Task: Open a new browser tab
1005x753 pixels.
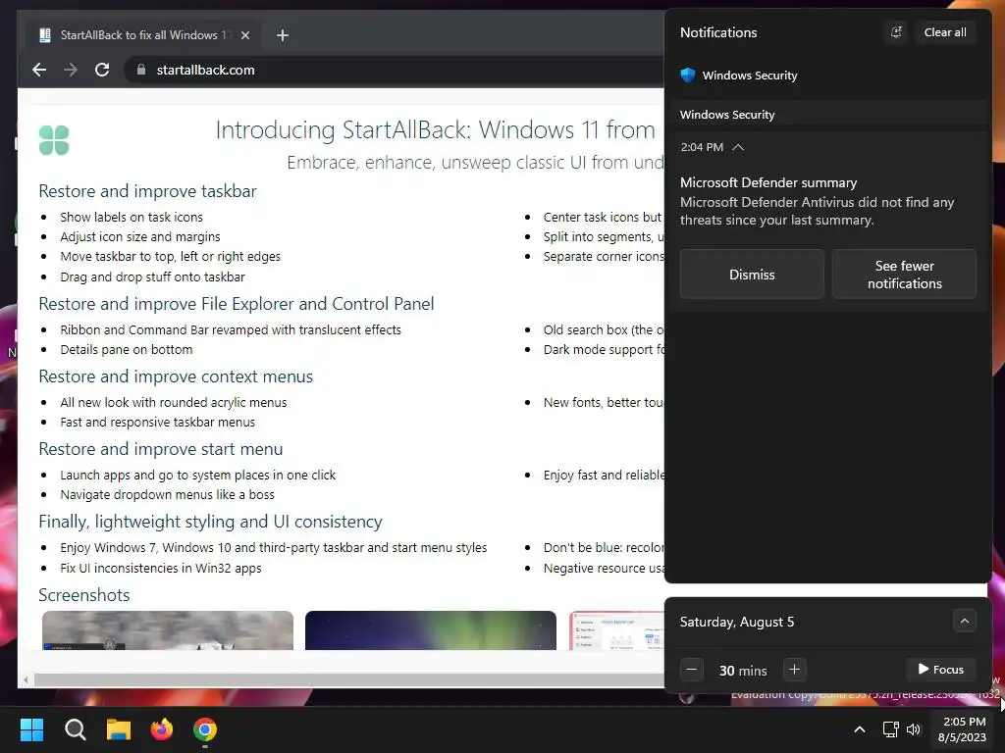Action: [x=283, y=35]
